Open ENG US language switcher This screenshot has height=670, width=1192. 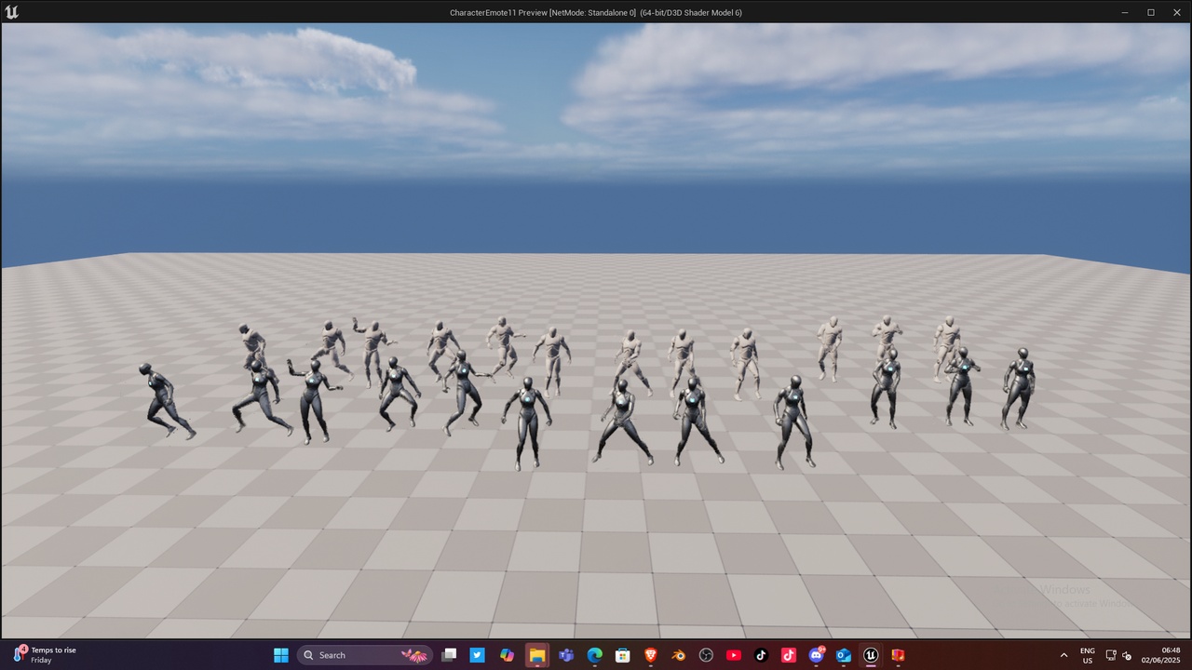[x=1087, y=655]
